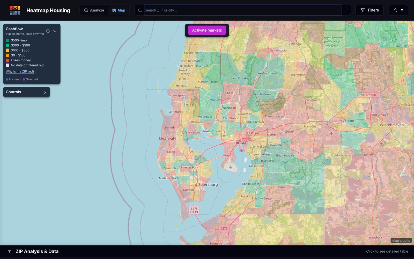Image resolution: width=414 pixels, height=259 pixels.
Task: Click the Filters funnel icon
Action: pyautogui.click(x=363, y=10)
